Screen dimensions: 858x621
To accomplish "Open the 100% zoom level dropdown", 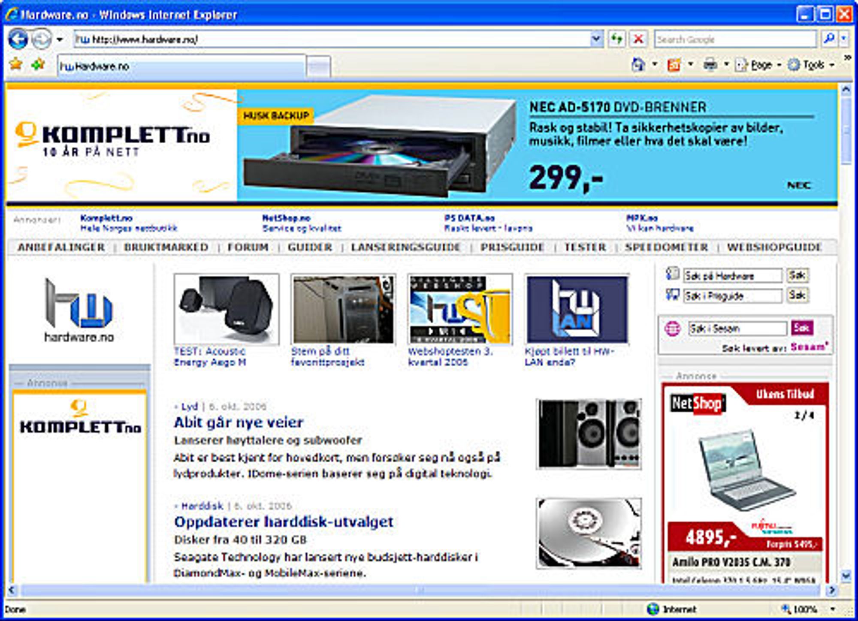I will tap(833, 609).
